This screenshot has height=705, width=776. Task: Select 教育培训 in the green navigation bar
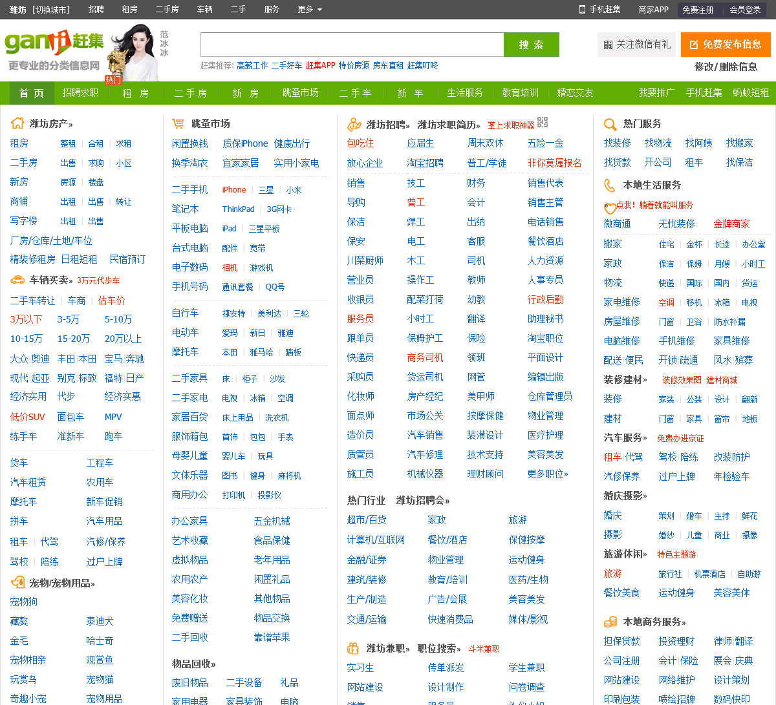pos(521,93)
